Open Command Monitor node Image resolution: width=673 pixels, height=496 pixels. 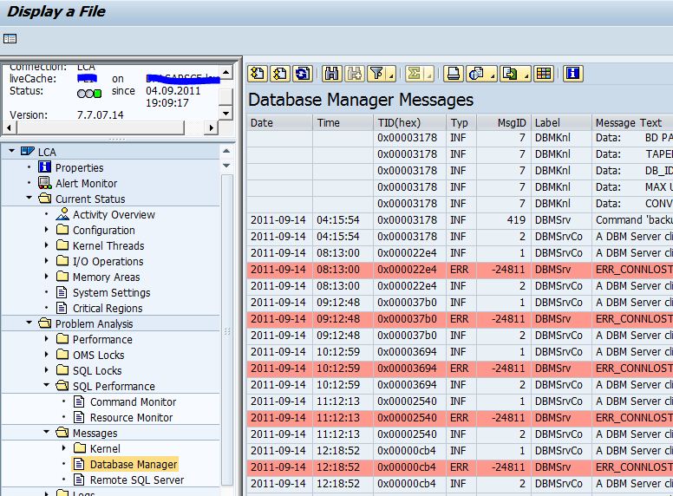click(133, 401)
